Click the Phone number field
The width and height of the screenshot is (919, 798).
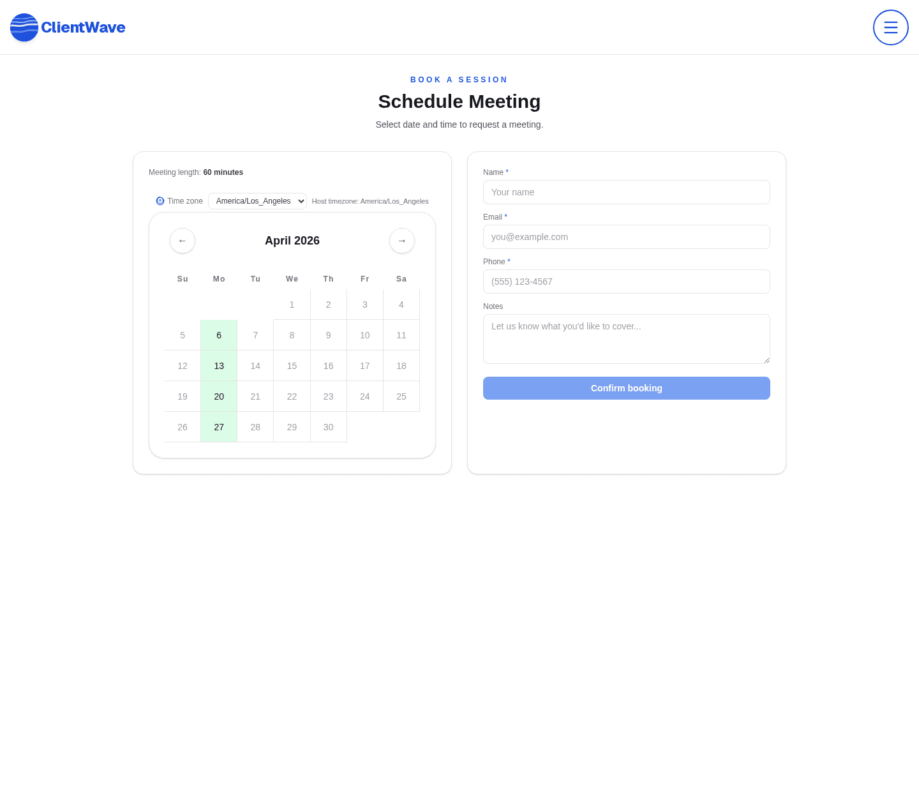pos(626,282)
